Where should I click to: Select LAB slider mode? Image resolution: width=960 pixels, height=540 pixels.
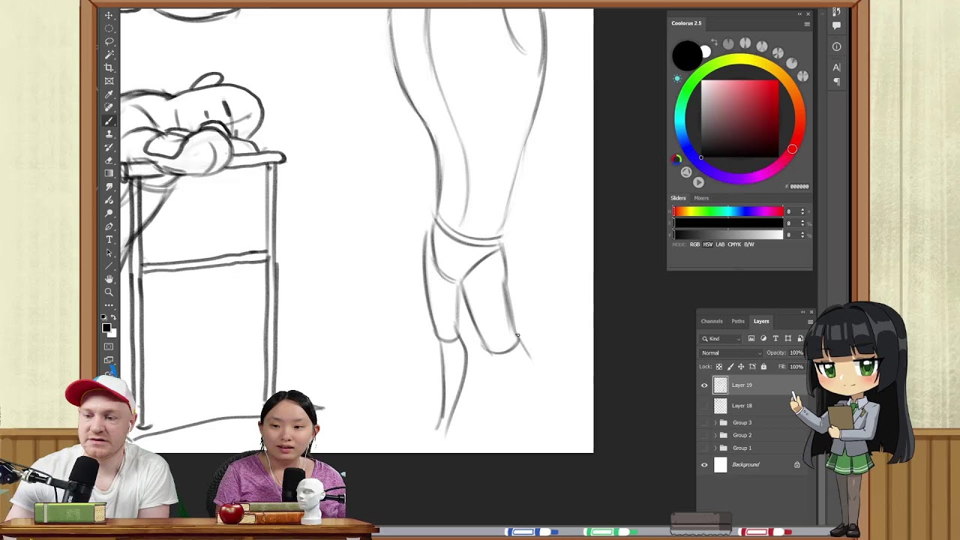click(720, 244)
